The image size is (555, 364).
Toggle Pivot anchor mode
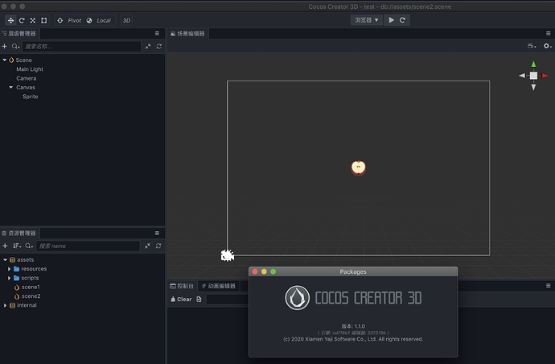[x=69, y=21]
